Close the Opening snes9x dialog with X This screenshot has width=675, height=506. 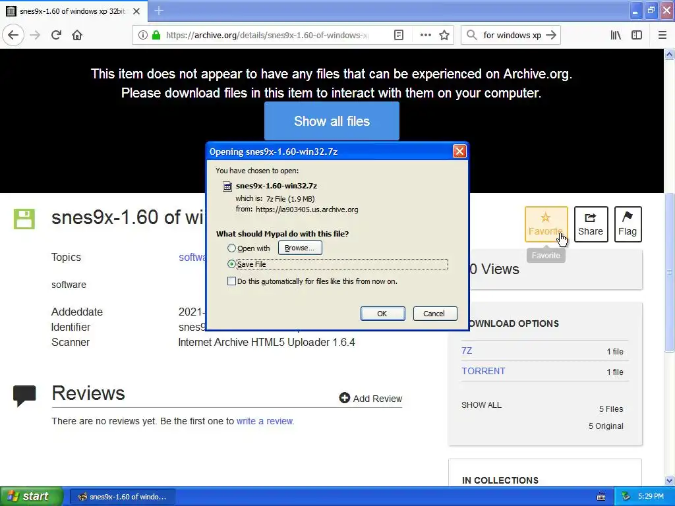(x=459, y=151)
